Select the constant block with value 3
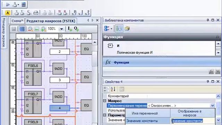Screen dimensions: 222x125 coord(60,80)
